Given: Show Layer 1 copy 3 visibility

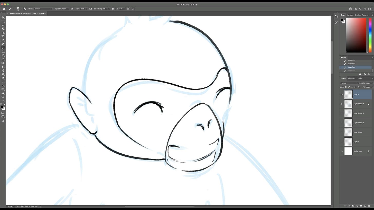Looking at the screenshot, I should pos(342,113).
